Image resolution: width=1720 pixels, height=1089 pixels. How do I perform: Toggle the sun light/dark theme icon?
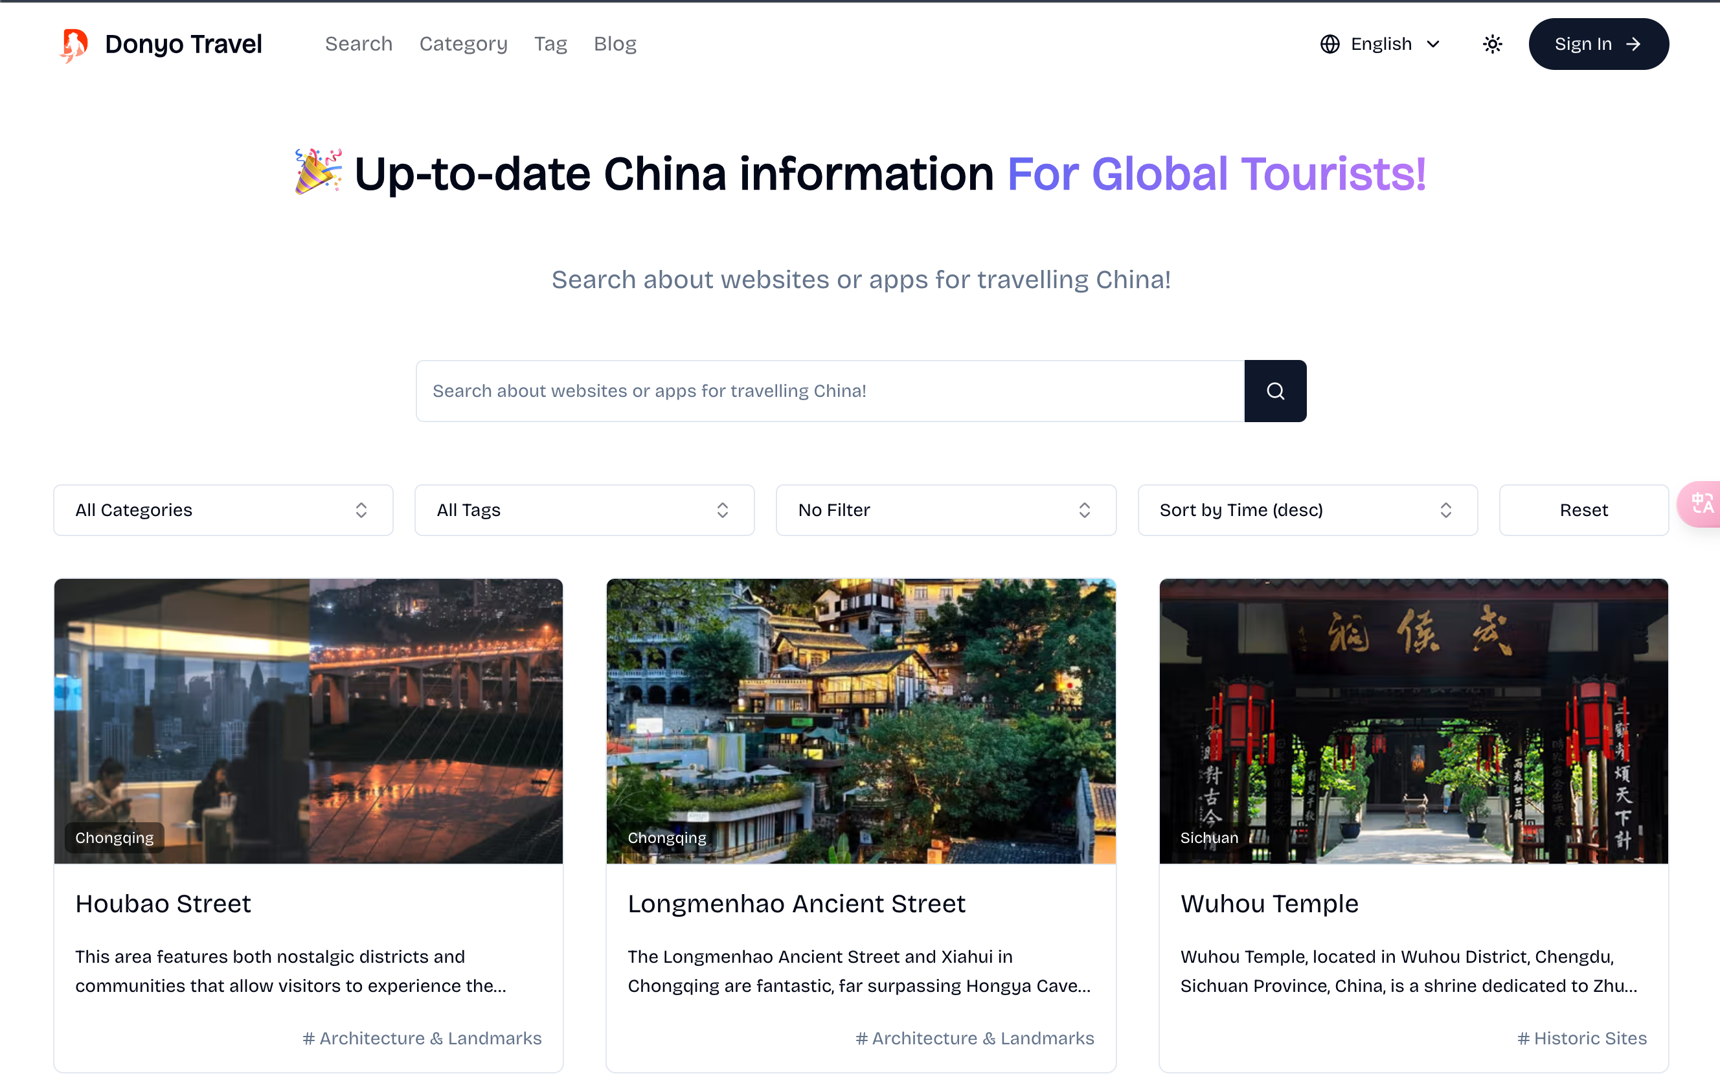(x=1492, y=44)
